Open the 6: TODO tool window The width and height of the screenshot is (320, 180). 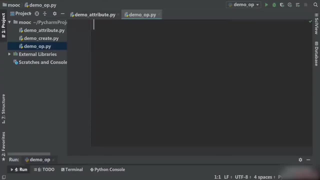(44, 169)
